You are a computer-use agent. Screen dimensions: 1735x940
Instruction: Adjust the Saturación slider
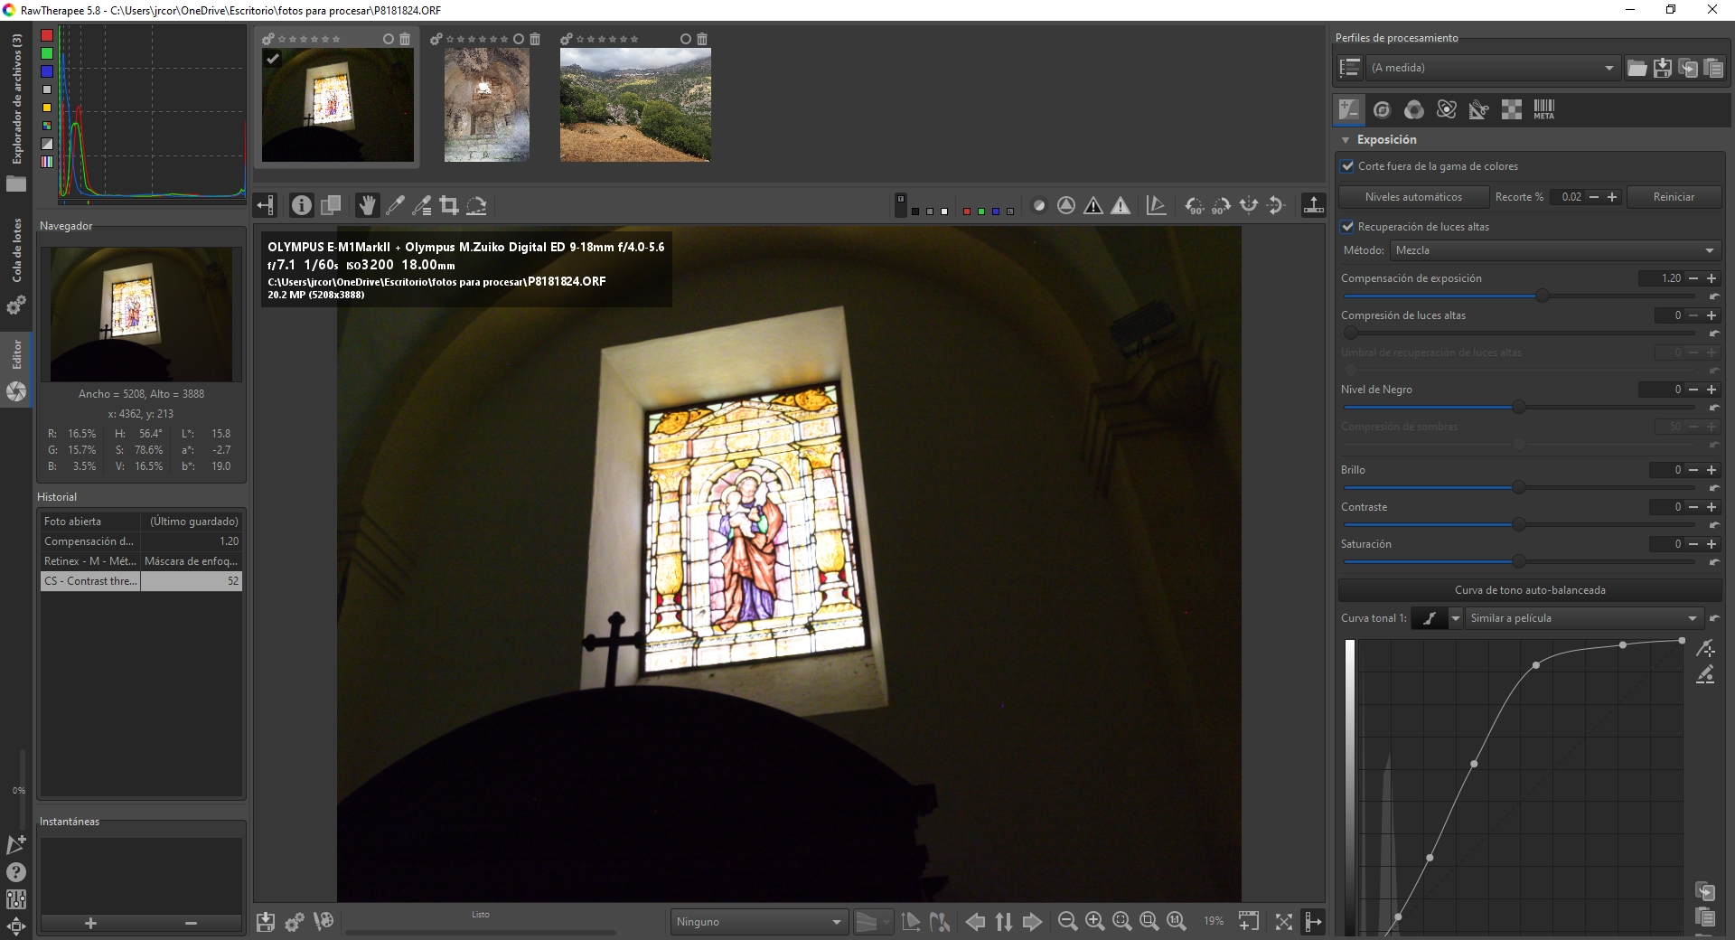click(1519, 561)
